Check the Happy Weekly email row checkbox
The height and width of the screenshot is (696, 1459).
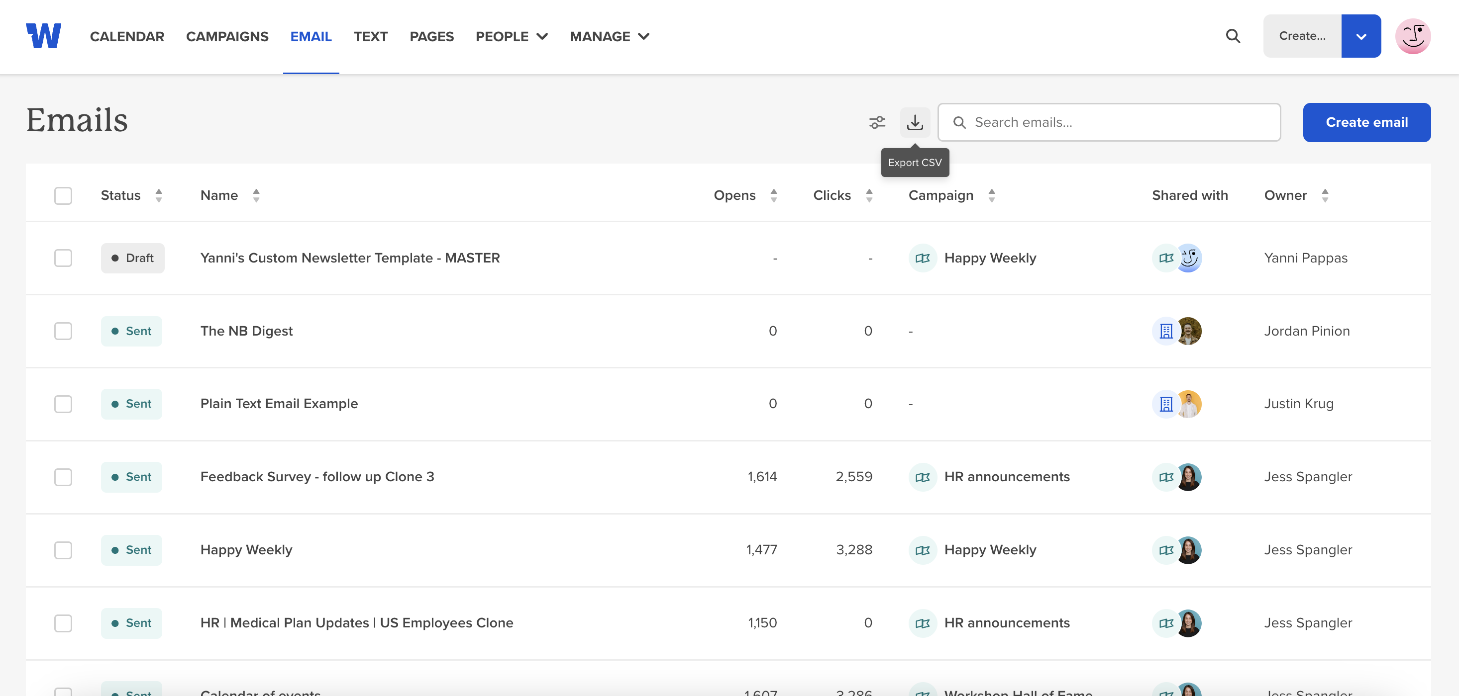[63, 550]
